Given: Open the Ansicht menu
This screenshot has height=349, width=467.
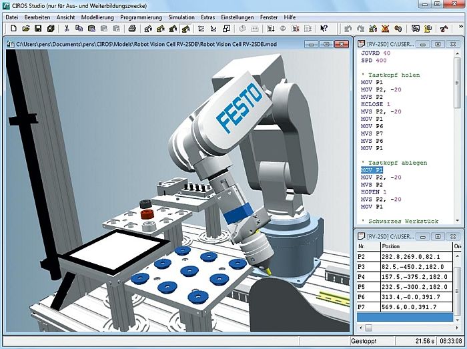Looking at the screenshot, I should pyautogui.click(x=65, y=17).
